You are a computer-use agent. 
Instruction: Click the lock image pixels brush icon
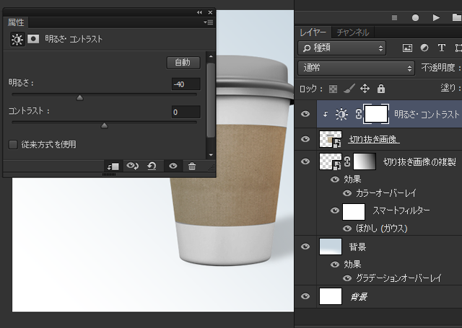click(x=349, y=89)
